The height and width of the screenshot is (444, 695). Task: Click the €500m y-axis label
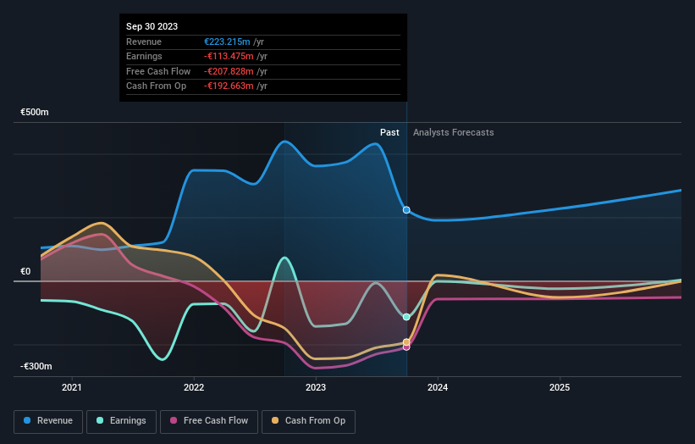(x=35, y=112)
